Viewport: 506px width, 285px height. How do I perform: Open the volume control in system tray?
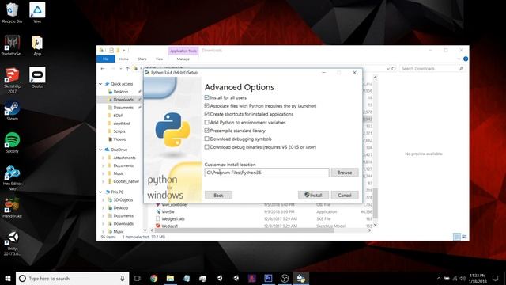(x=463, y=278)
